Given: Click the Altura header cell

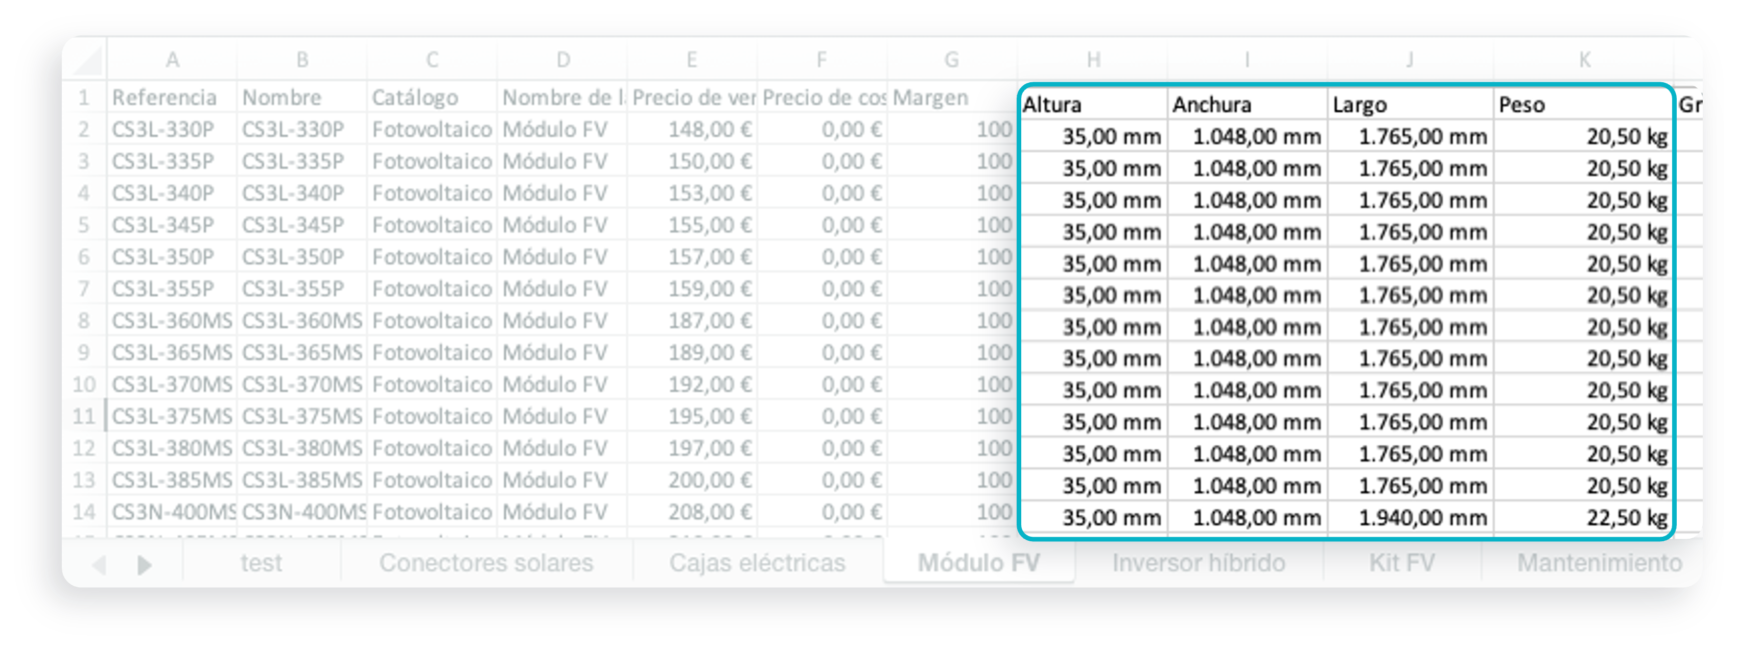Looking at the screenshot, I should tap(1094, 105).
